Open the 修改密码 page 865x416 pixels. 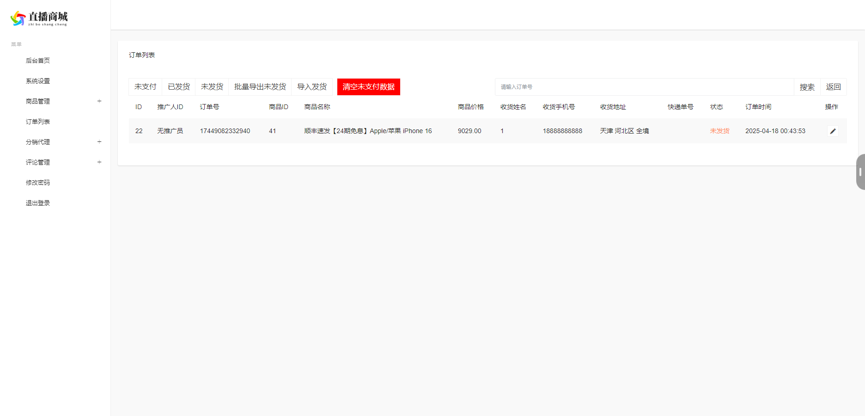(x=38, y=183)
